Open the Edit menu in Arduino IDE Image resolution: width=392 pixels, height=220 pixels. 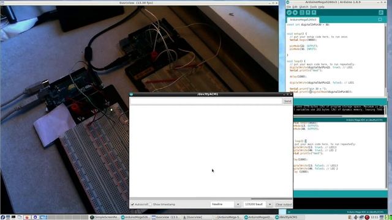pos(295,7)
